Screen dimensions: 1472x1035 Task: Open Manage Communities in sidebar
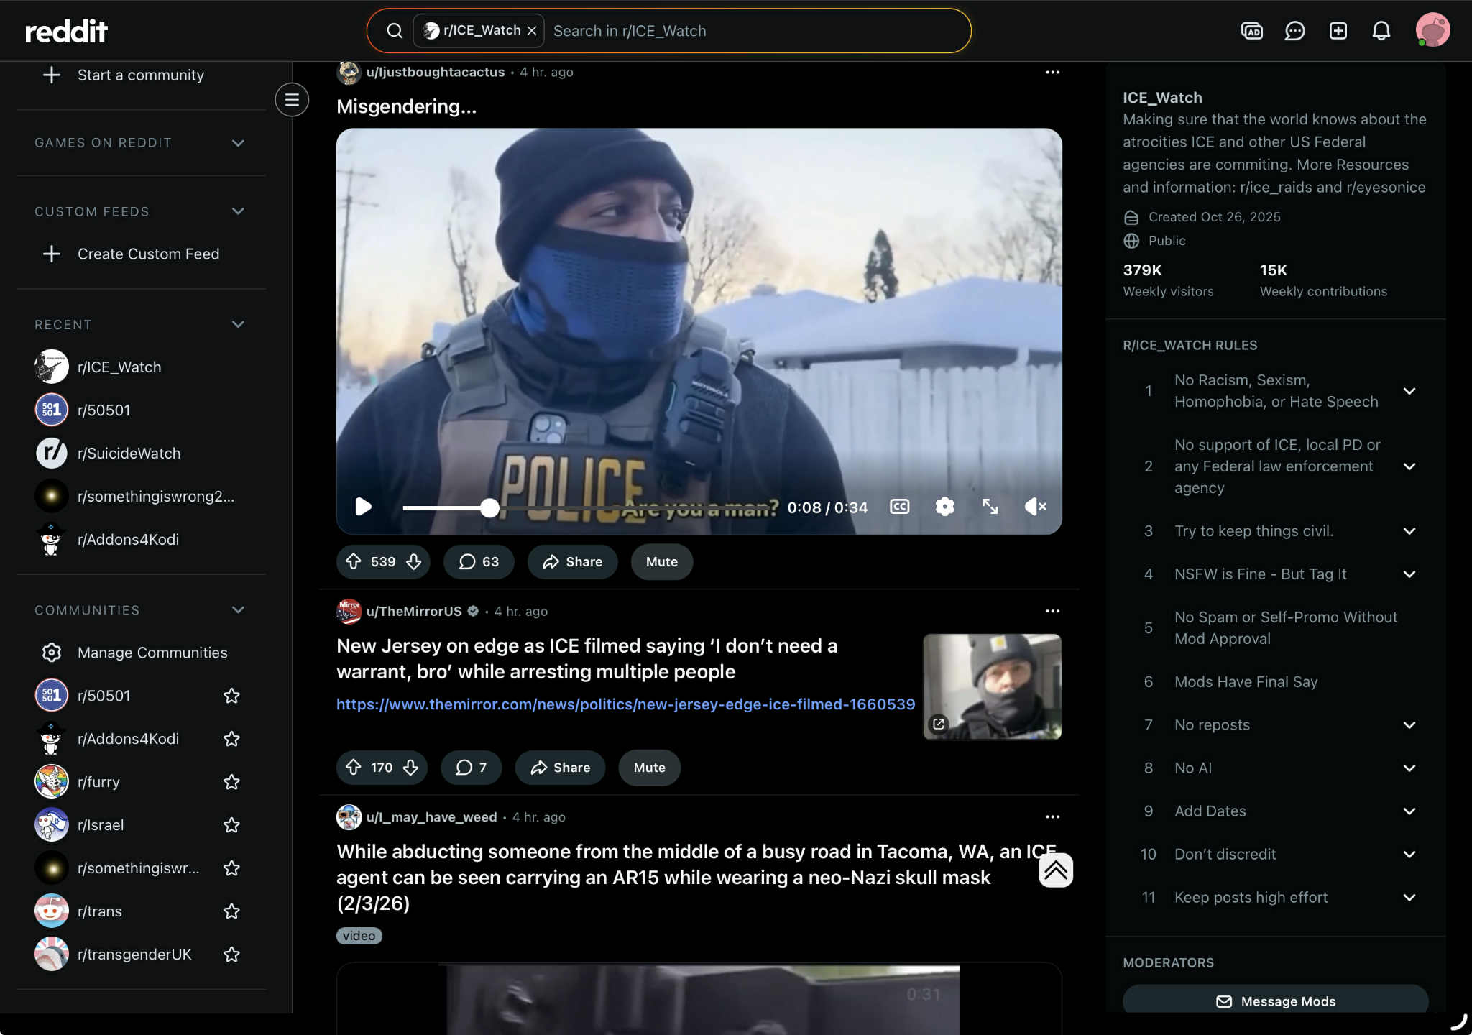pyautogui.click(x=152, y=653)
